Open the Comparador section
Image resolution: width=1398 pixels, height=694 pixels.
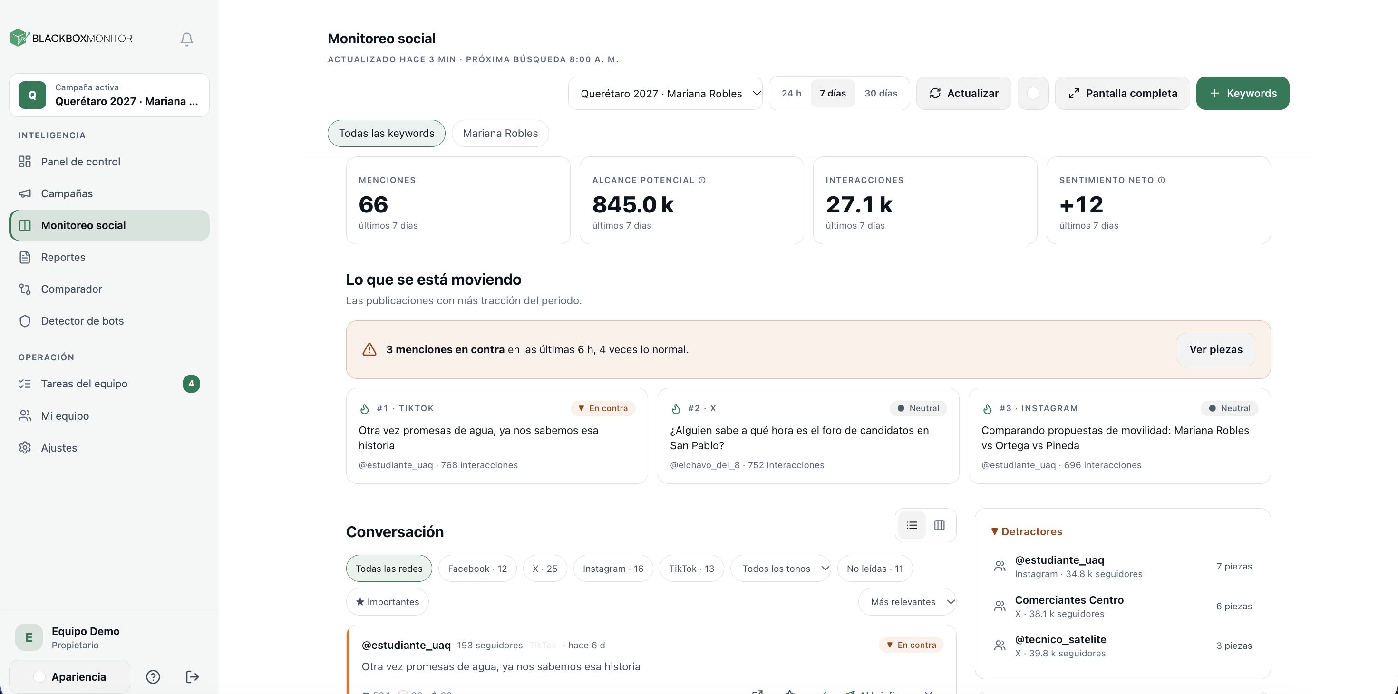click(x=109, y=289)
